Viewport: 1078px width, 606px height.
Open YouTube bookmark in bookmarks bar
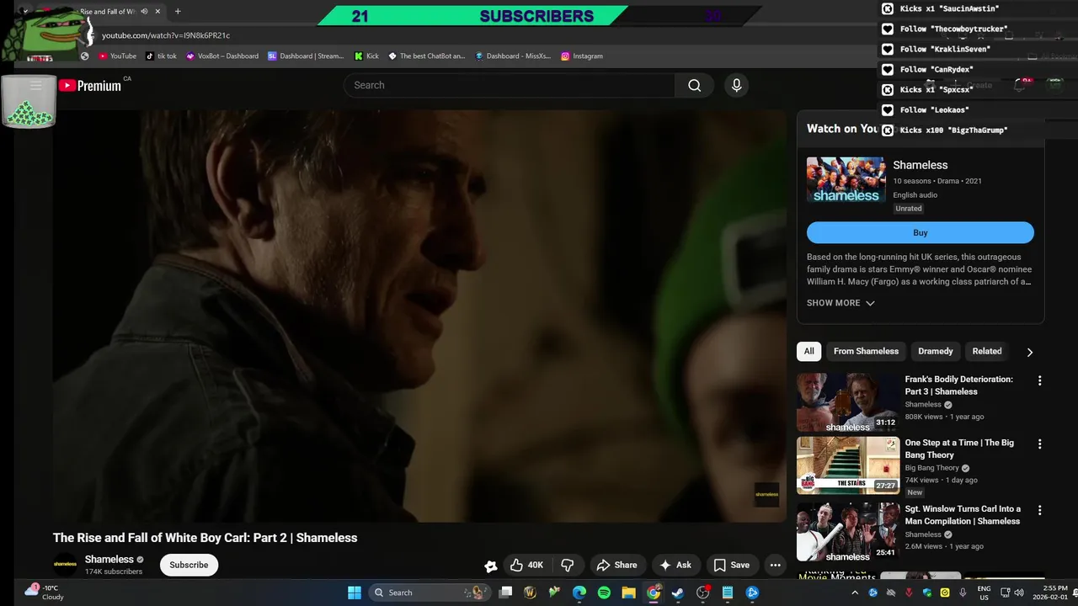pyautogui.click(x=117, y=56)
